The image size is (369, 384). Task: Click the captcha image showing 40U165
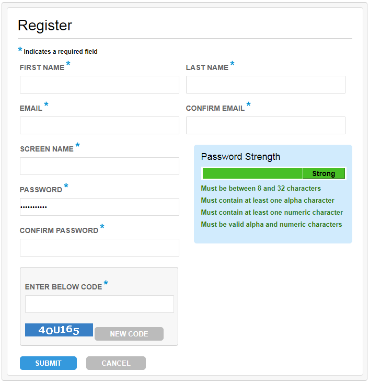coord(59,330)
